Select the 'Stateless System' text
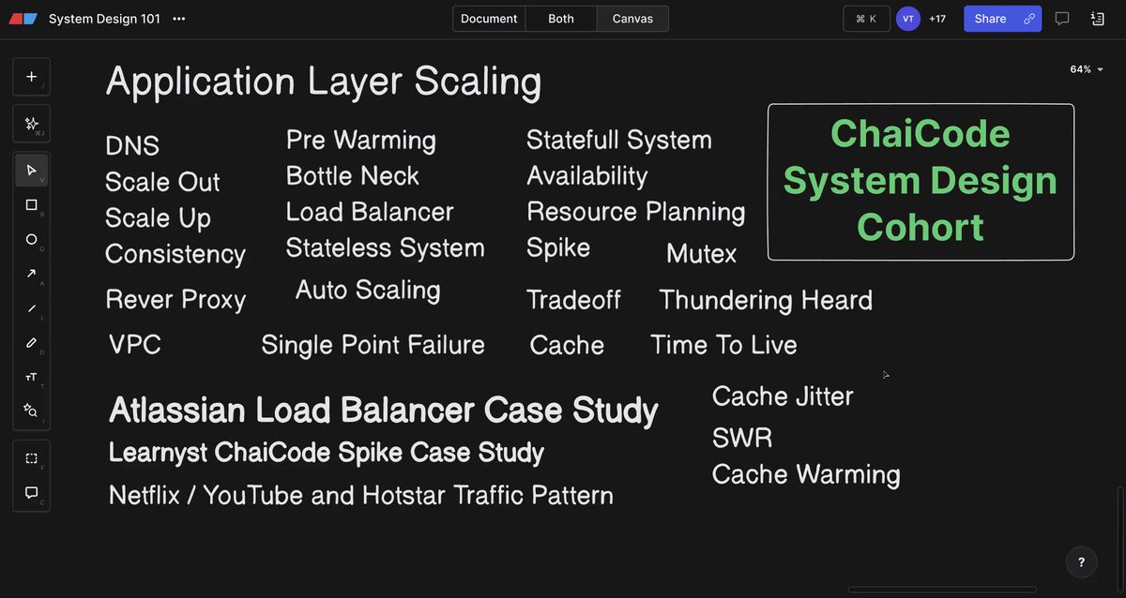The height and width of the screenshot is (598, 1126). [386, 248]
